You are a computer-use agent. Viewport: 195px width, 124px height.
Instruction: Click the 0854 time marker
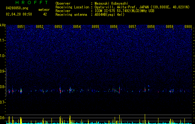[77, 27]
